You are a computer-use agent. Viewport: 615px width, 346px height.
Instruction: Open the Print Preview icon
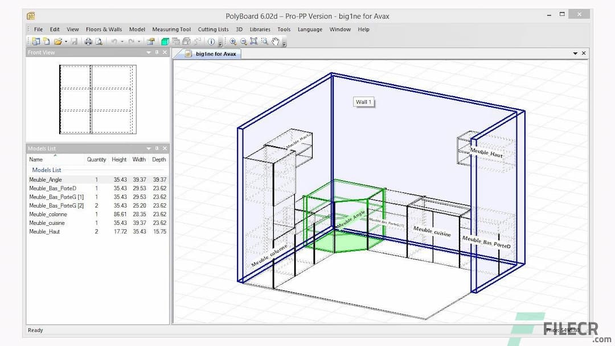(99, 41)
